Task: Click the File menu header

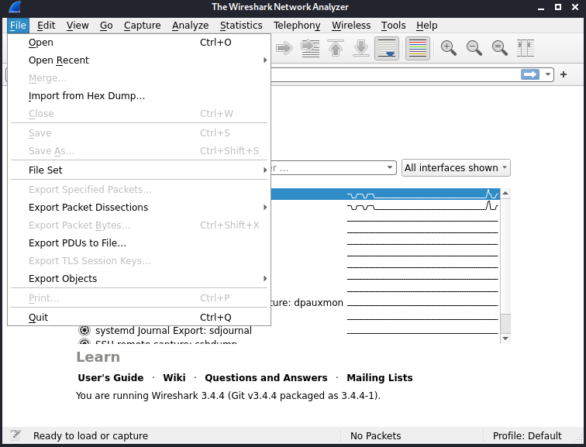Action: point(18,26)
